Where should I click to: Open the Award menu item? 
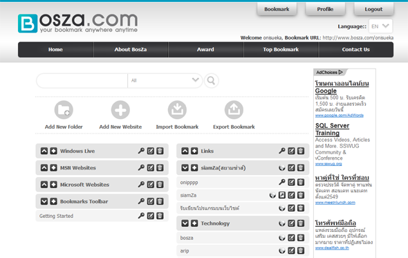point(205,50)
